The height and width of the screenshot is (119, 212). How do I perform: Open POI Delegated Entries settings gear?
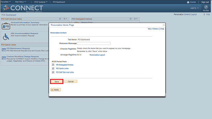(x=136, y=19)
